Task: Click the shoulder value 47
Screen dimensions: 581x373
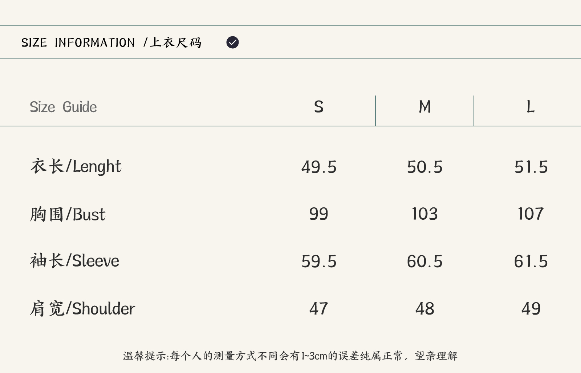Action: (x=318, y=309)
